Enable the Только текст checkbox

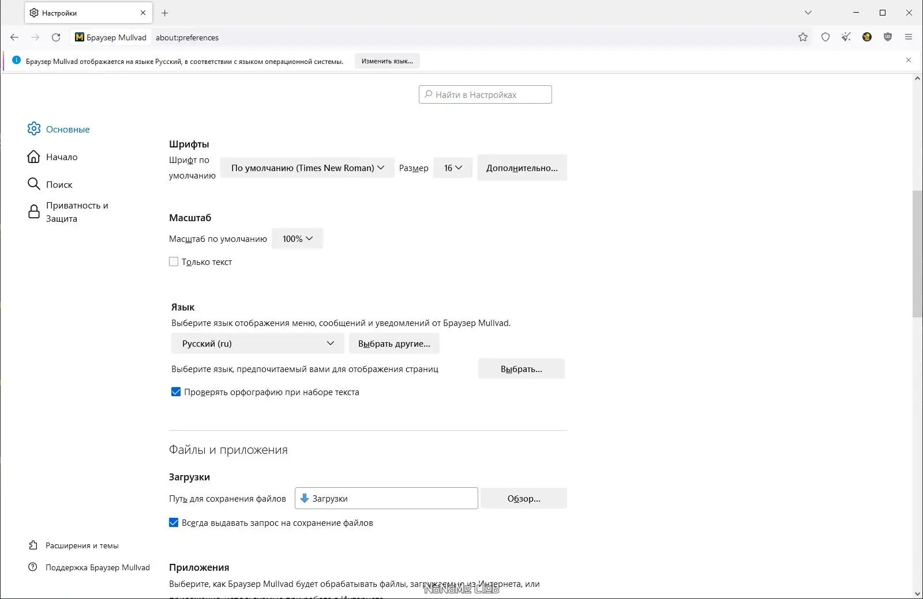tap(174, 261)
